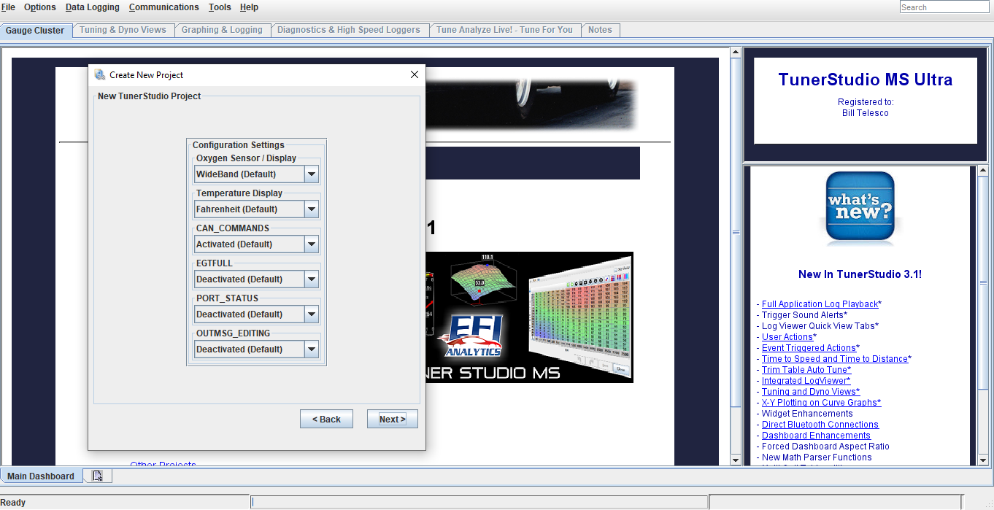Click the main page scrollbar down arrow
The height and width of the screenshot is (510, 994).
[x=736, y=460]
